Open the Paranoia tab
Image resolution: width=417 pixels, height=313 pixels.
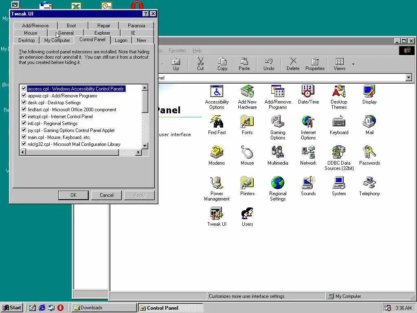(136, 26)
